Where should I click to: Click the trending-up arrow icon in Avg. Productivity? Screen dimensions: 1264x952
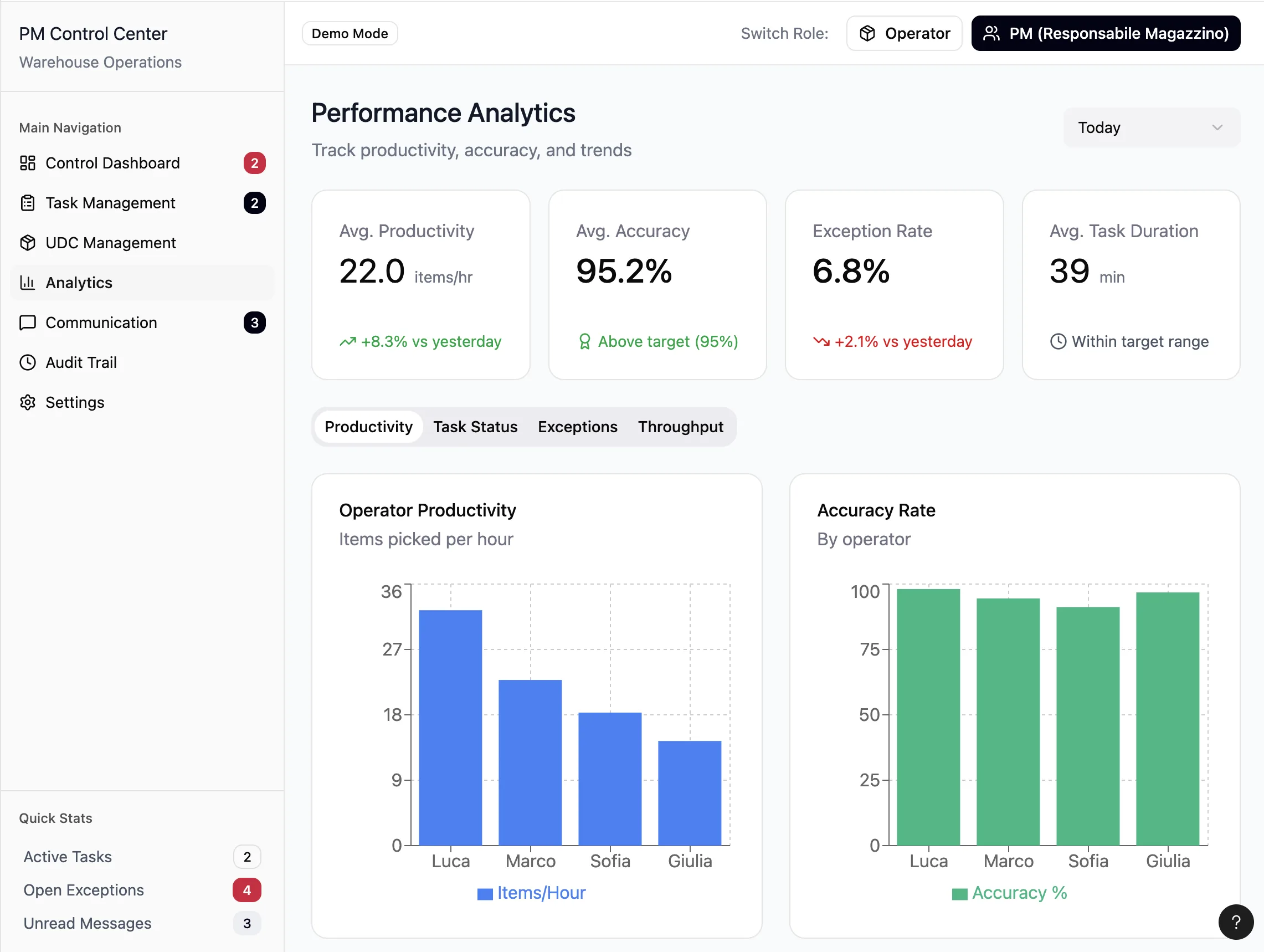[x=347, y=341]
